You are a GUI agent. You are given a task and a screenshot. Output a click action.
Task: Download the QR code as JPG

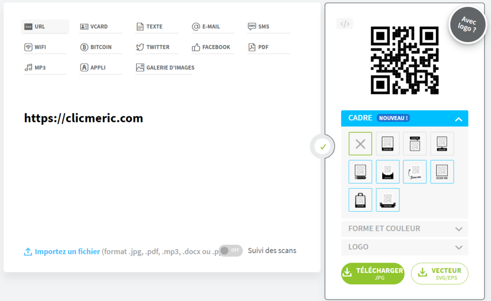coord(373,274)
